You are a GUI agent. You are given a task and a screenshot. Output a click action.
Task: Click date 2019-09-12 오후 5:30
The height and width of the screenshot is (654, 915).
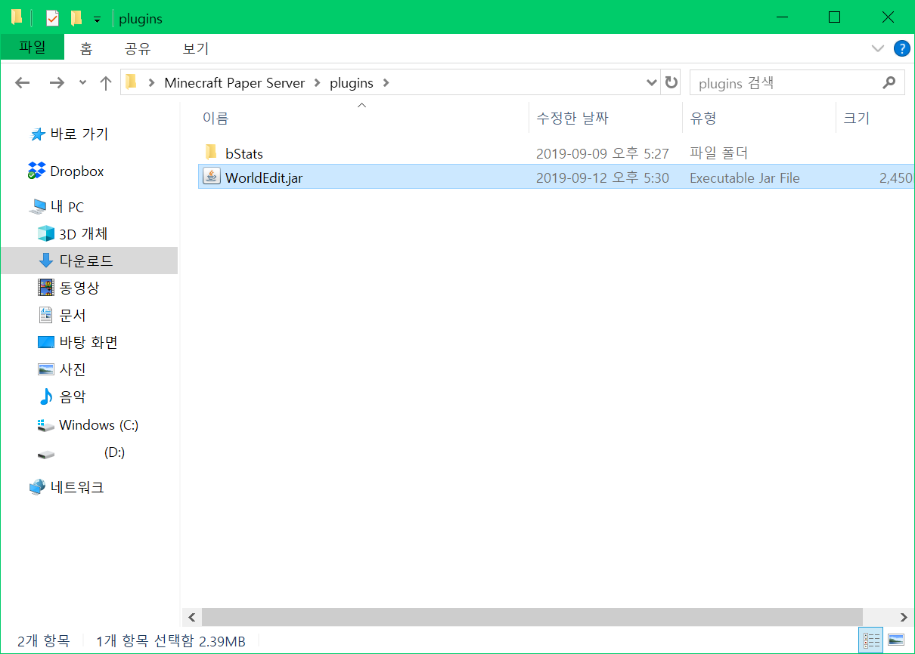[603, 178]
